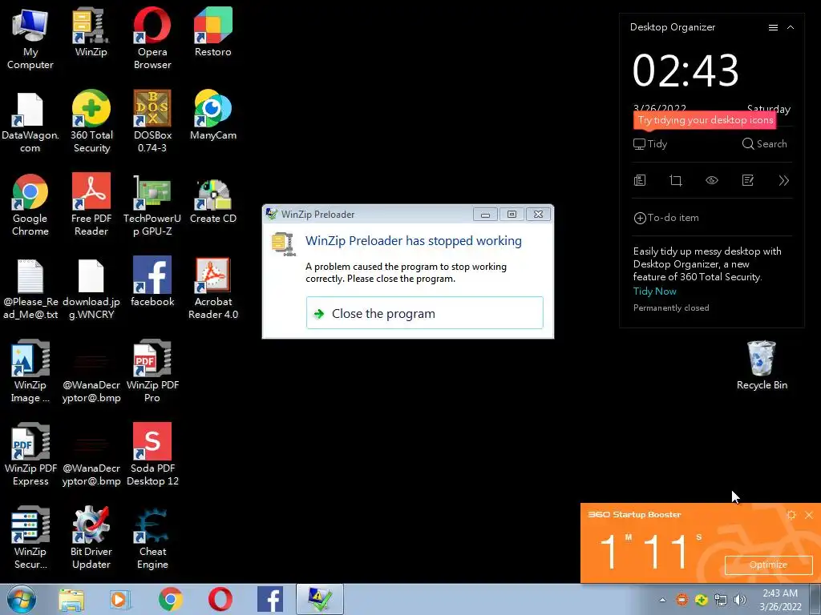Select the WinZip Image desktop shortcut
Viewport: 821px width, 615px height.
pos(30,372)
